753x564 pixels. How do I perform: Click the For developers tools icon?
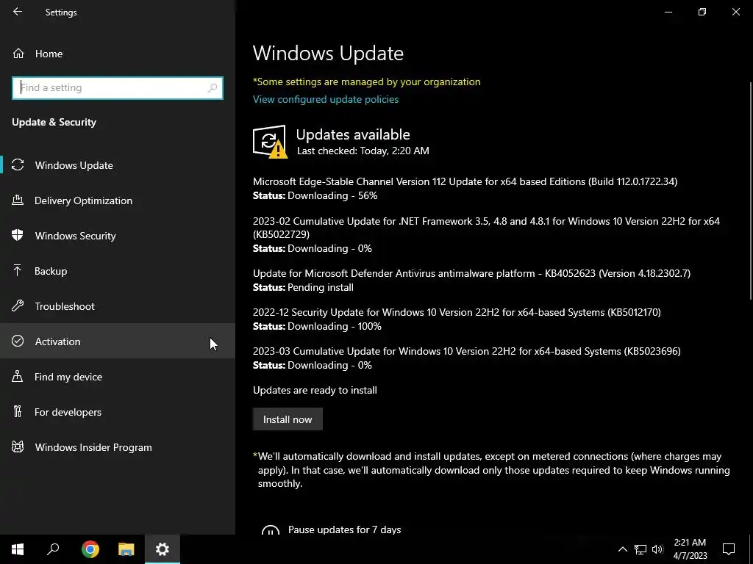(x=18, y=411)
